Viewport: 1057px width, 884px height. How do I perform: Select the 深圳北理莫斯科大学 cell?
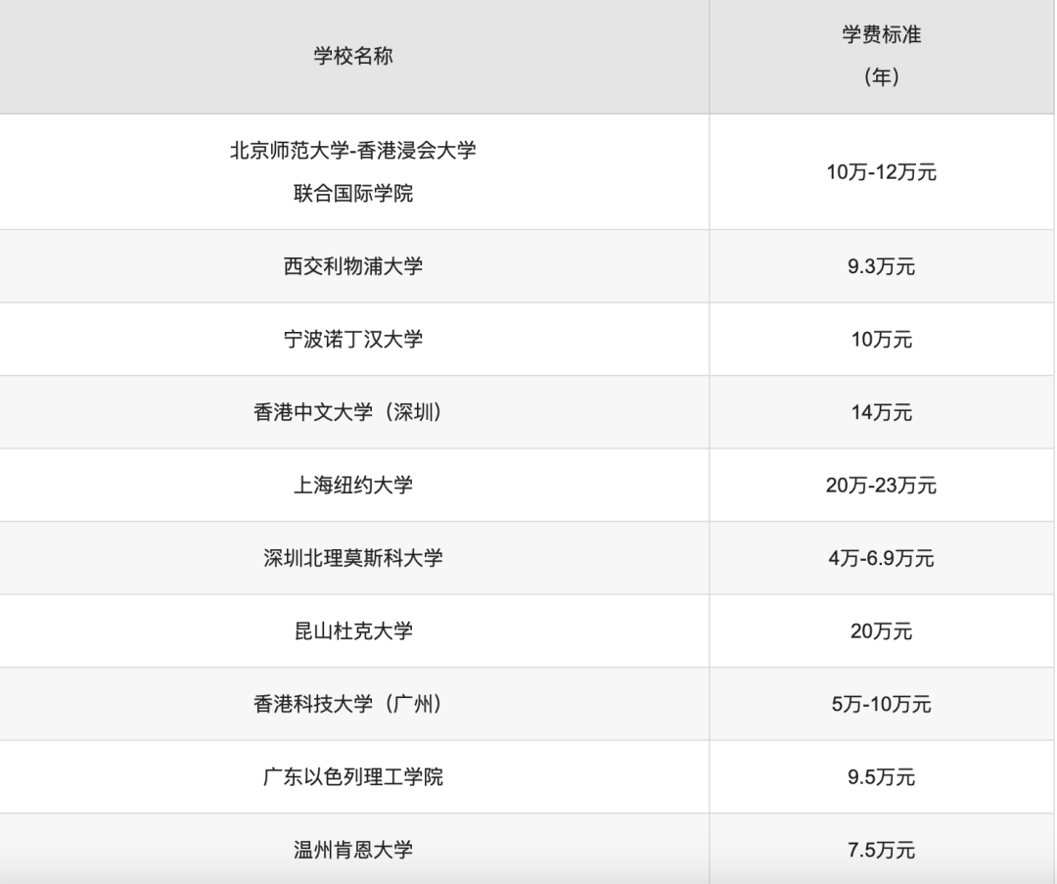(x=353, y=558)
